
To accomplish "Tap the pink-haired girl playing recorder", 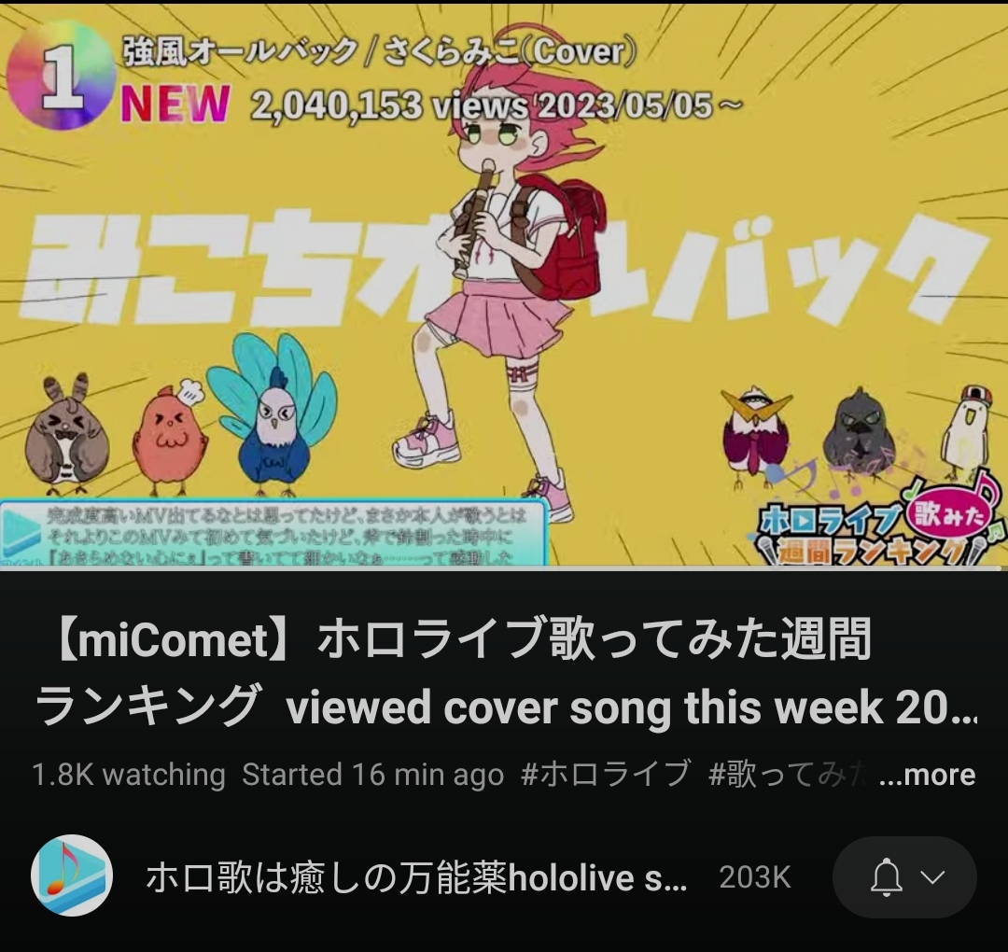I will tap(501, 270).
